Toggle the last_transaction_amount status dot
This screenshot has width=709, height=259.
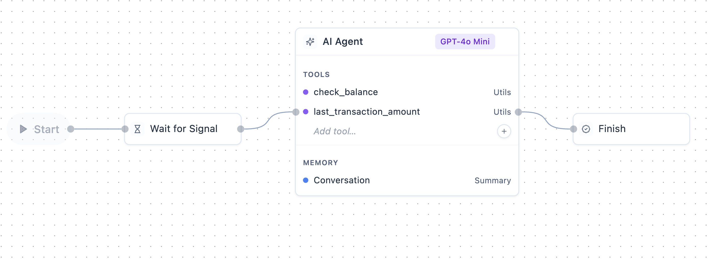tap(306, 111)
